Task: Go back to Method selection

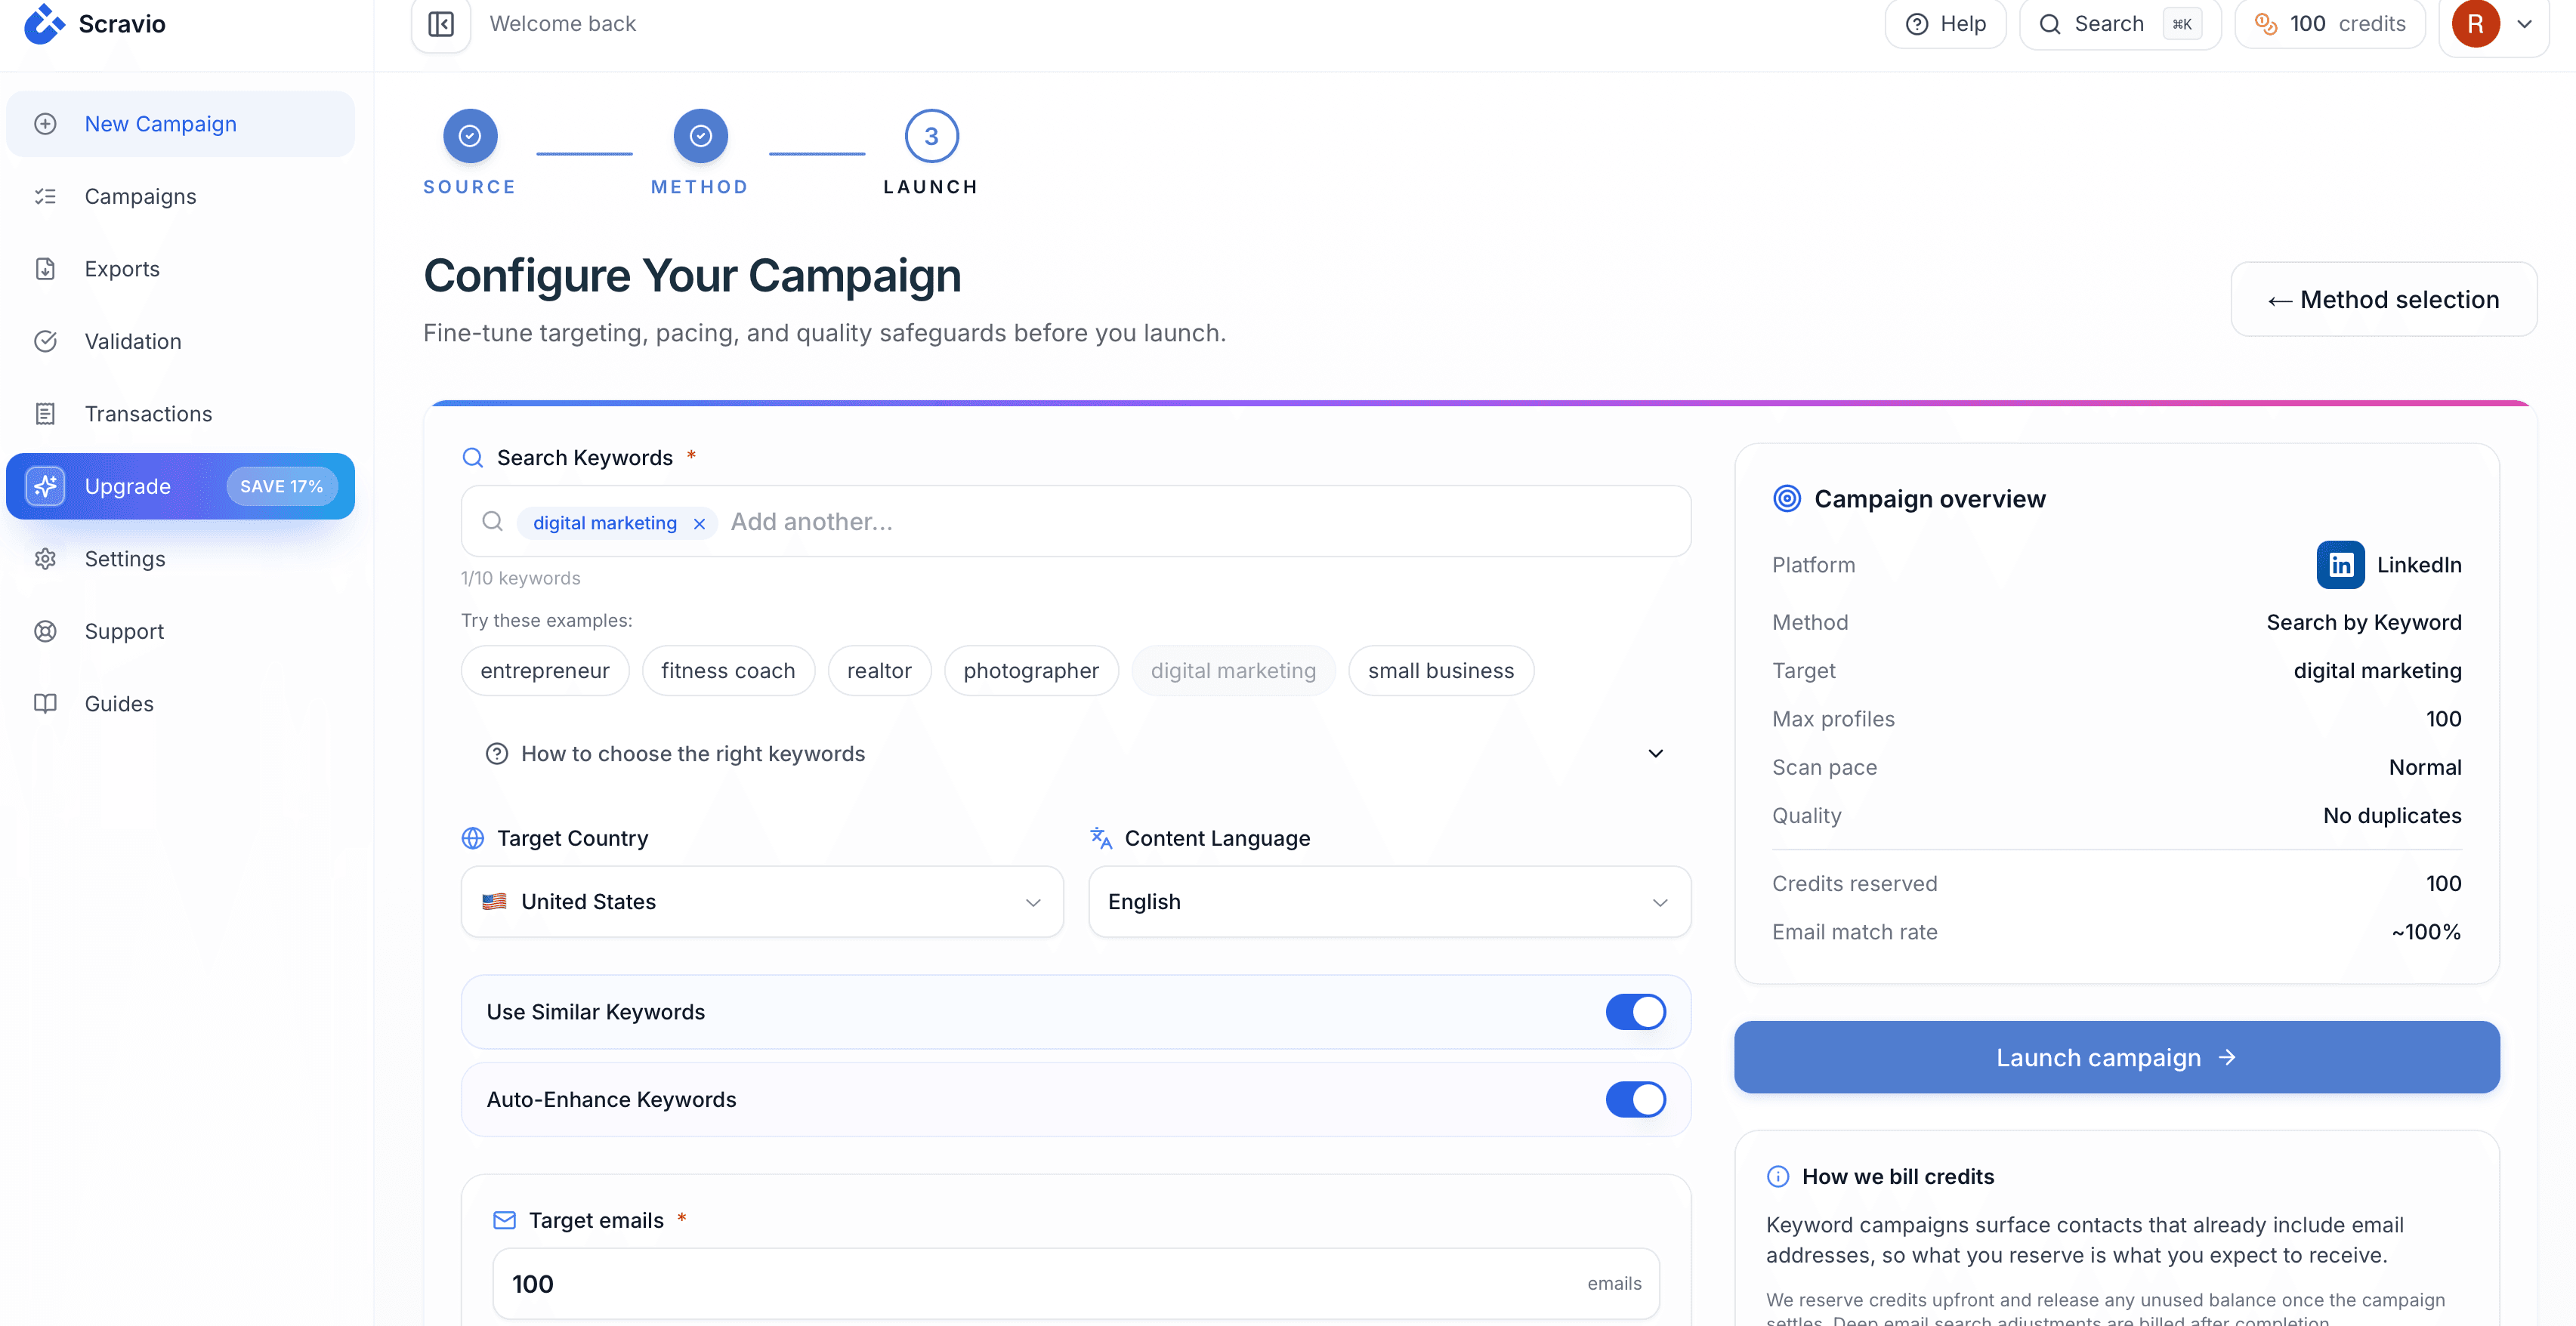Action: click(x=2383, y=300)
